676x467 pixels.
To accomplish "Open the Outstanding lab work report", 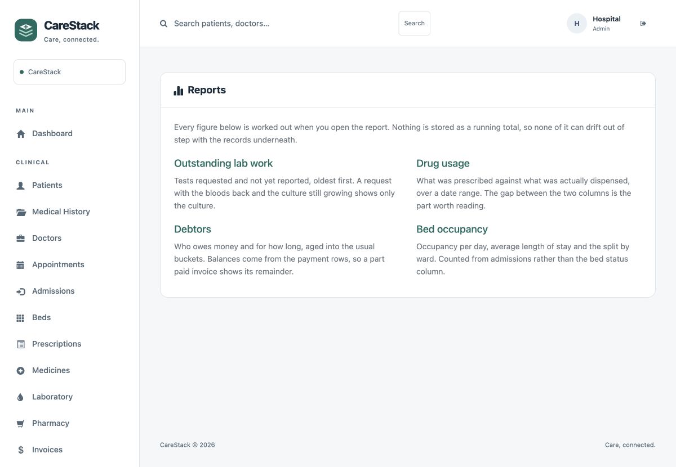I will click(223, 164).
